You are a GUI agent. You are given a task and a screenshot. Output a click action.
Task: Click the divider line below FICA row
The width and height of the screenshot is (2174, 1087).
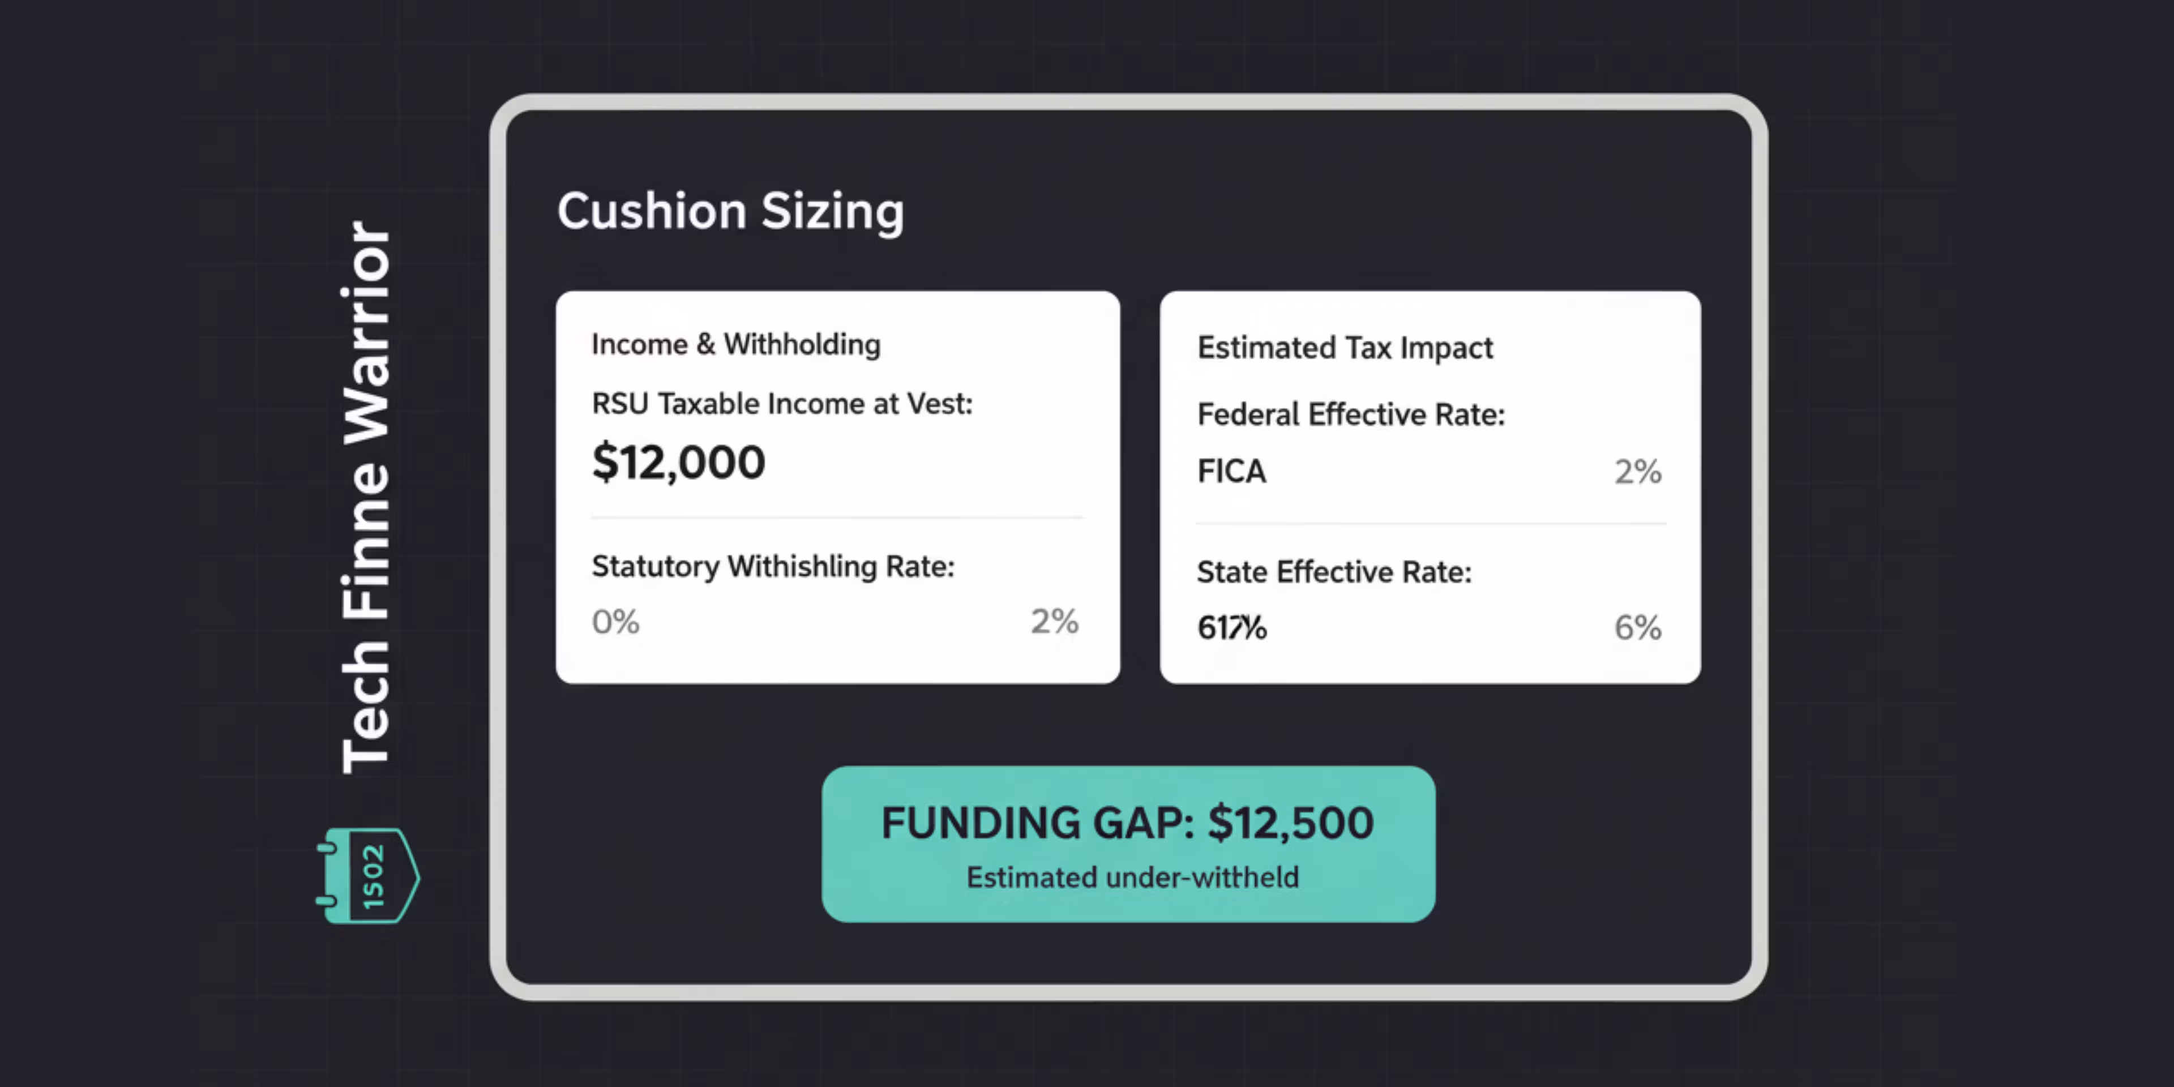tap(1431, 524)
